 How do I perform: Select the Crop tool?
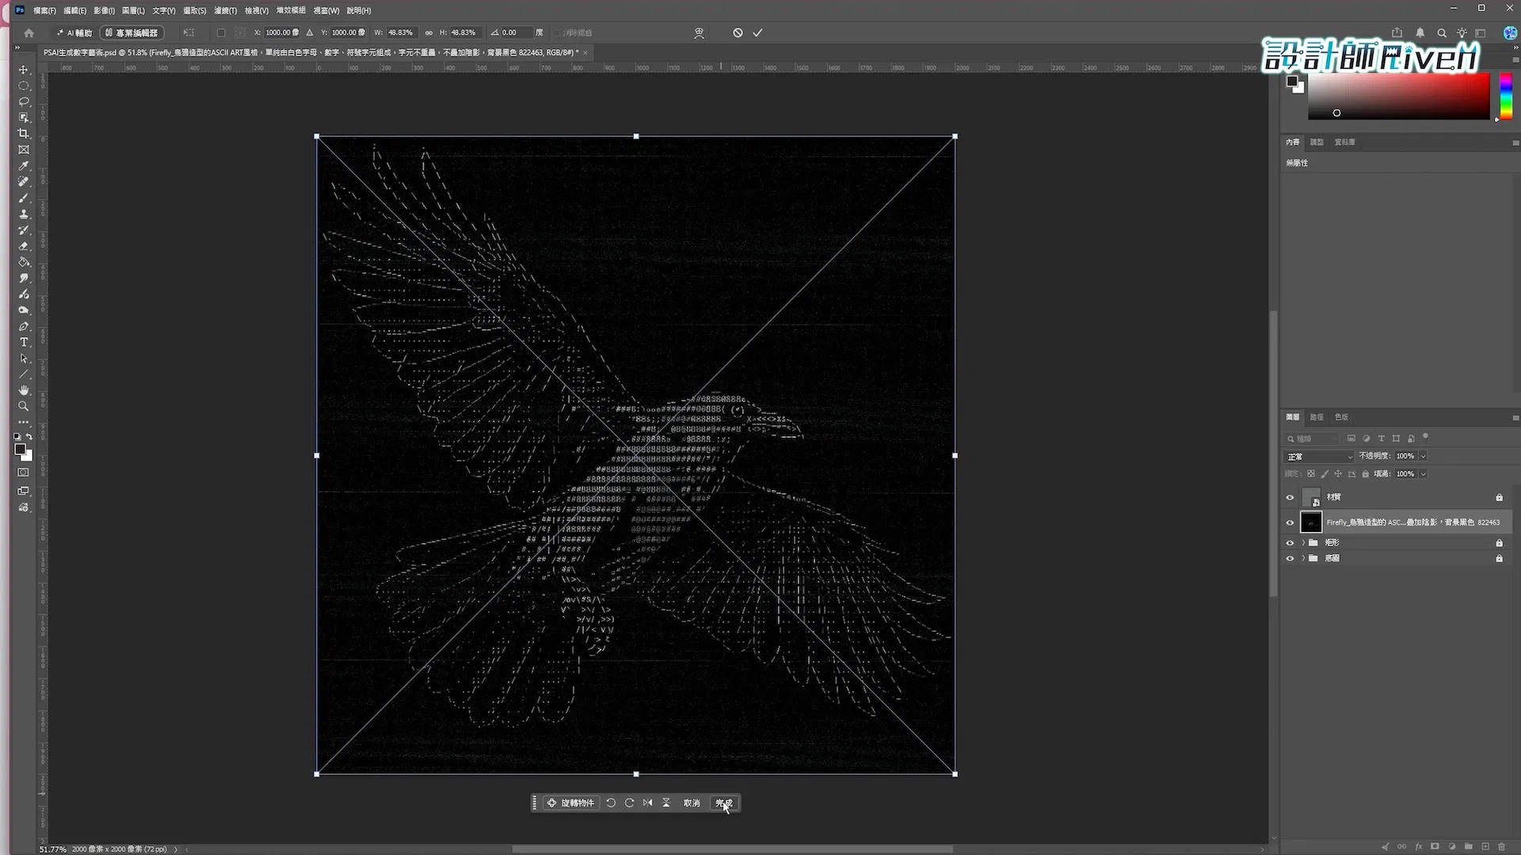(23, 134)
